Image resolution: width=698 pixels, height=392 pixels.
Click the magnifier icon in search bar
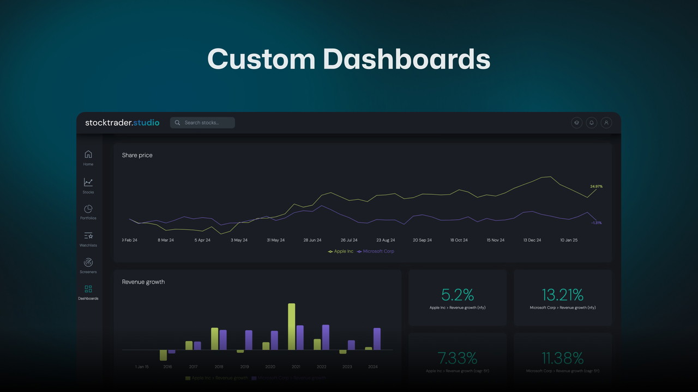[178, 123]
